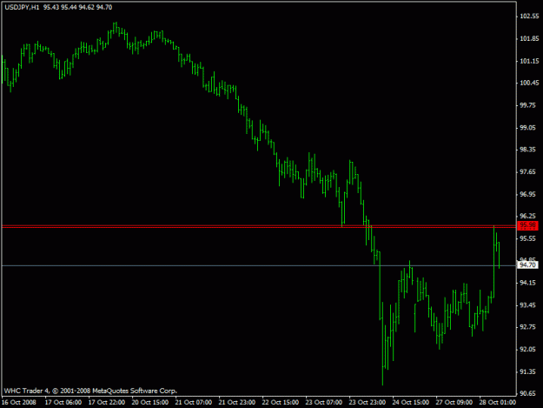
Task: Click the 21 Oct 07:00 time label
Action: coord(194,403)
